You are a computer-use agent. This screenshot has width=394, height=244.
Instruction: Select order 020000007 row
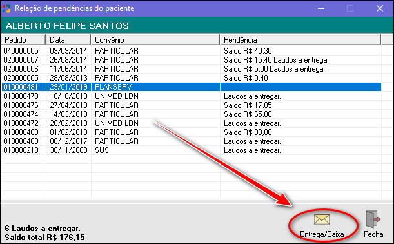click(x=191, y=60)
